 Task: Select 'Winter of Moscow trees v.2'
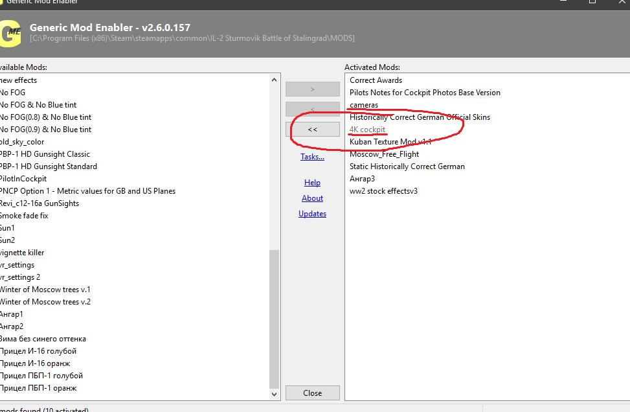coord(45,302)
